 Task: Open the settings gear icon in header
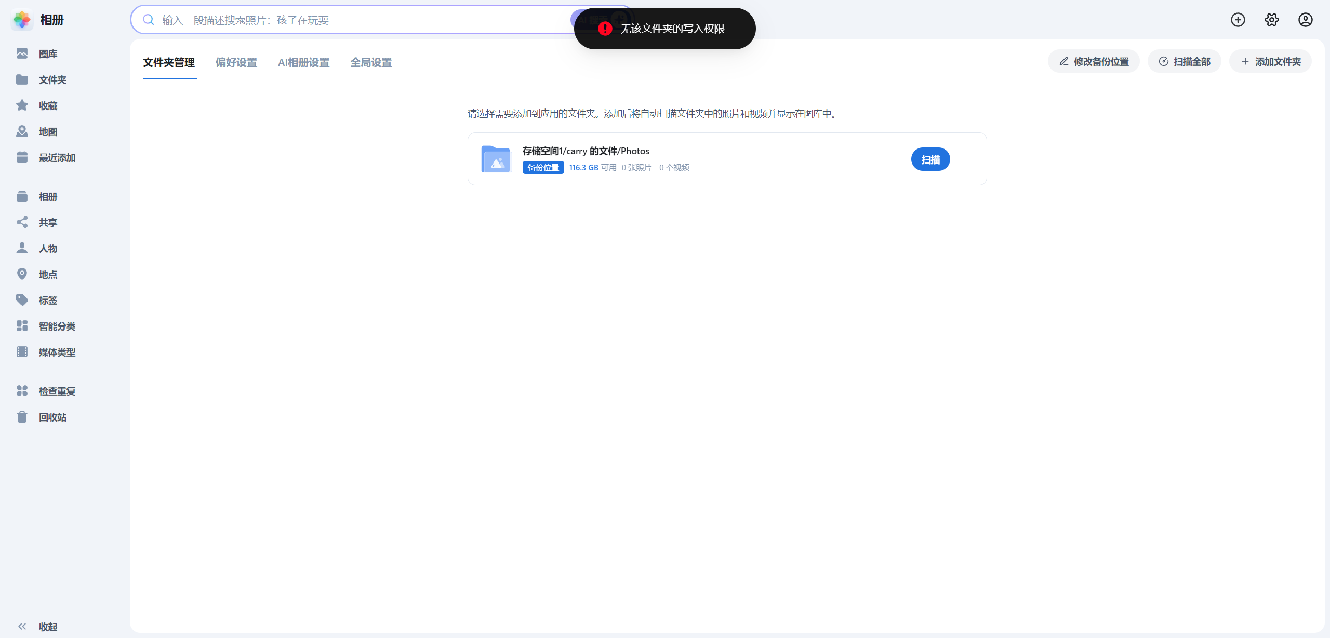coord(1272,20)
